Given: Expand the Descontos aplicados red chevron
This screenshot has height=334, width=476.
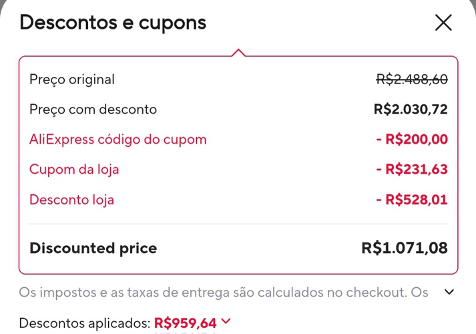Looking at the screenshot, I should [226, 322].
